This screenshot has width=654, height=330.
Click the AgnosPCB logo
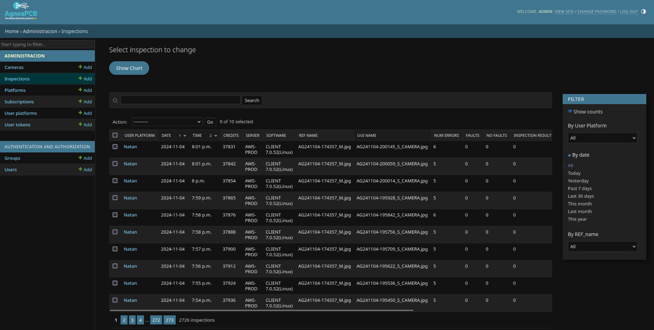(x=21, y=11)
